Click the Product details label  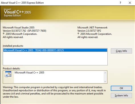pos(11,69)
